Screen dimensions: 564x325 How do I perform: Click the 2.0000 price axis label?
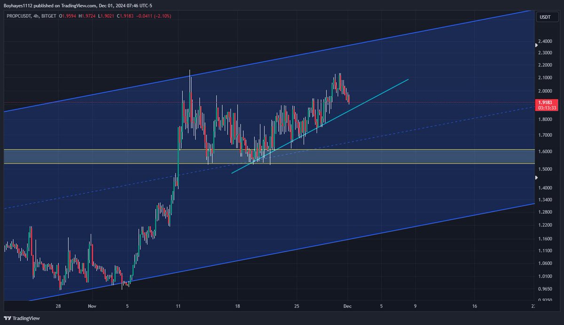pos(546,91)
